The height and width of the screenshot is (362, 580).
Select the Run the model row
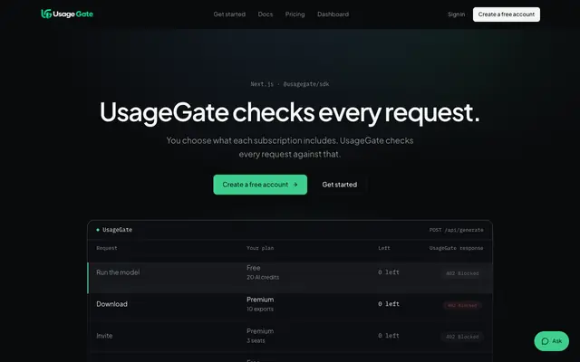point(290,278)
